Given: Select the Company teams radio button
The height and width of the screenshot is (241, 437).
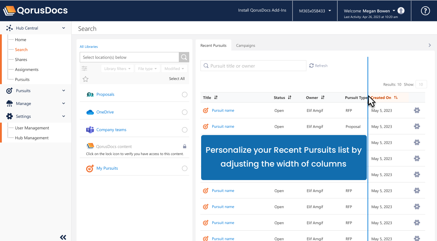Looking at the screenshot, I should click(185, 130).
